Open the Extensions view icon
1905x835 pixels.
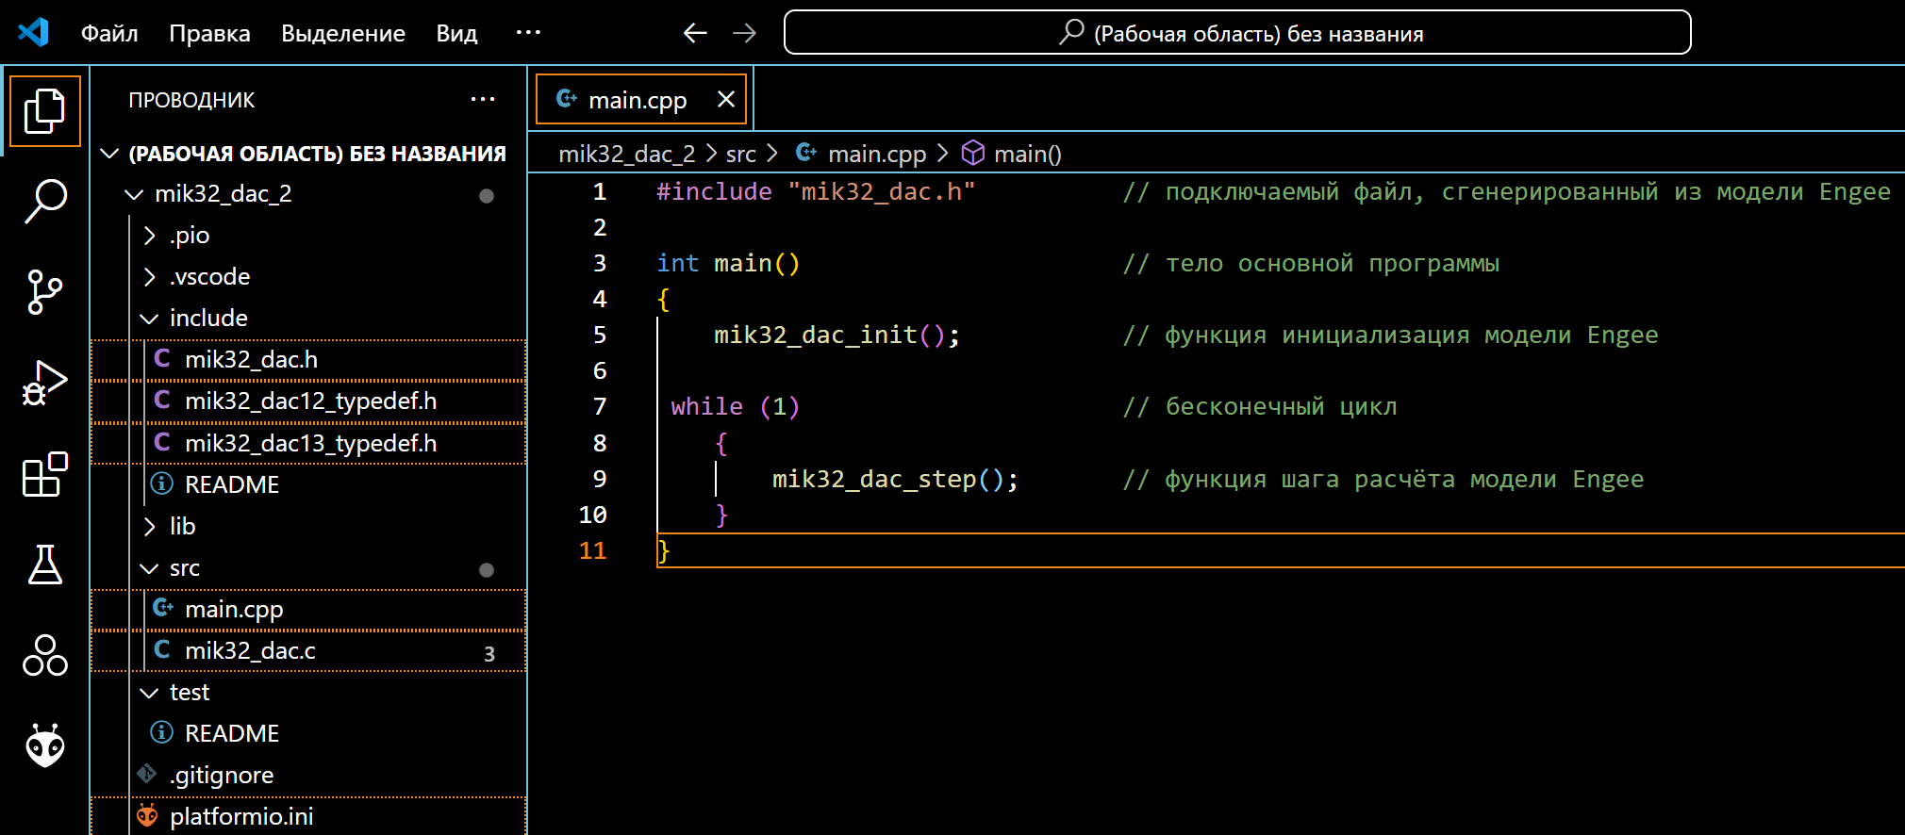[x=44, y=474]
